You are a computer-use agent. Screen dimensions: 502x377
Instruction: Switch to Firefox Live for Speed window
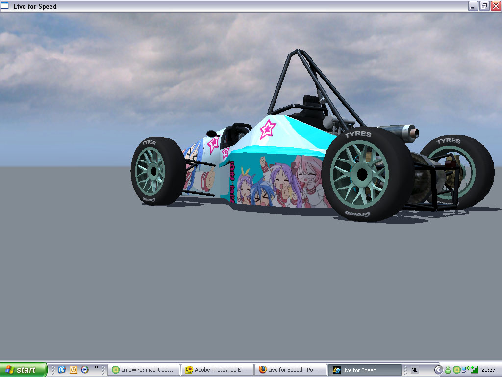point(291,370)
